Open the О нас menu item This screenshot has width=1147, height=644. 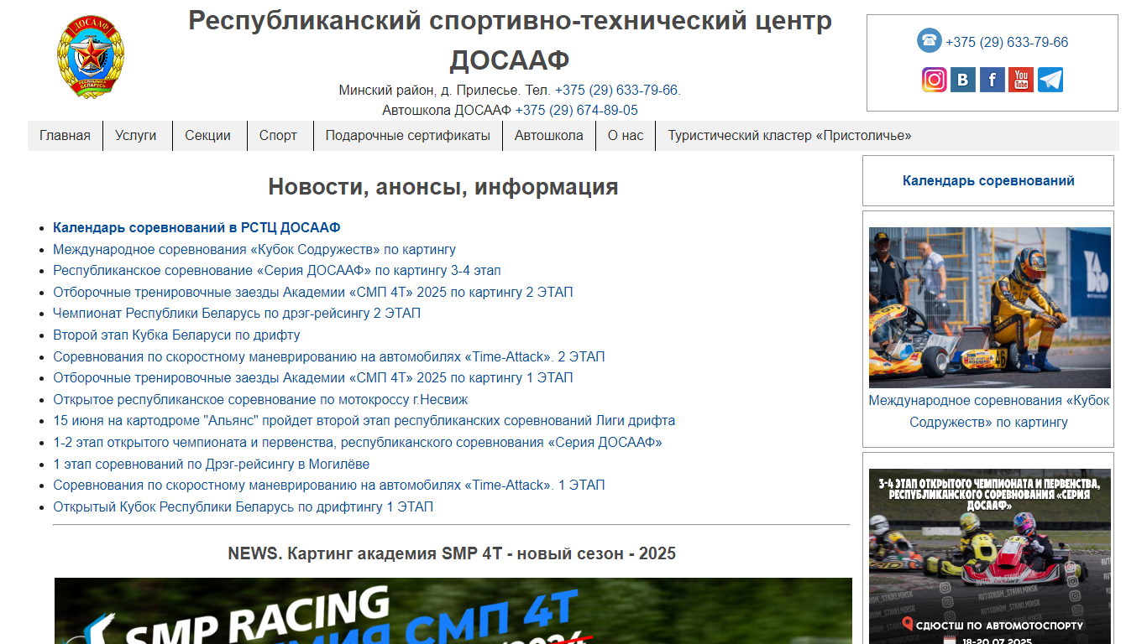[626, 136]
